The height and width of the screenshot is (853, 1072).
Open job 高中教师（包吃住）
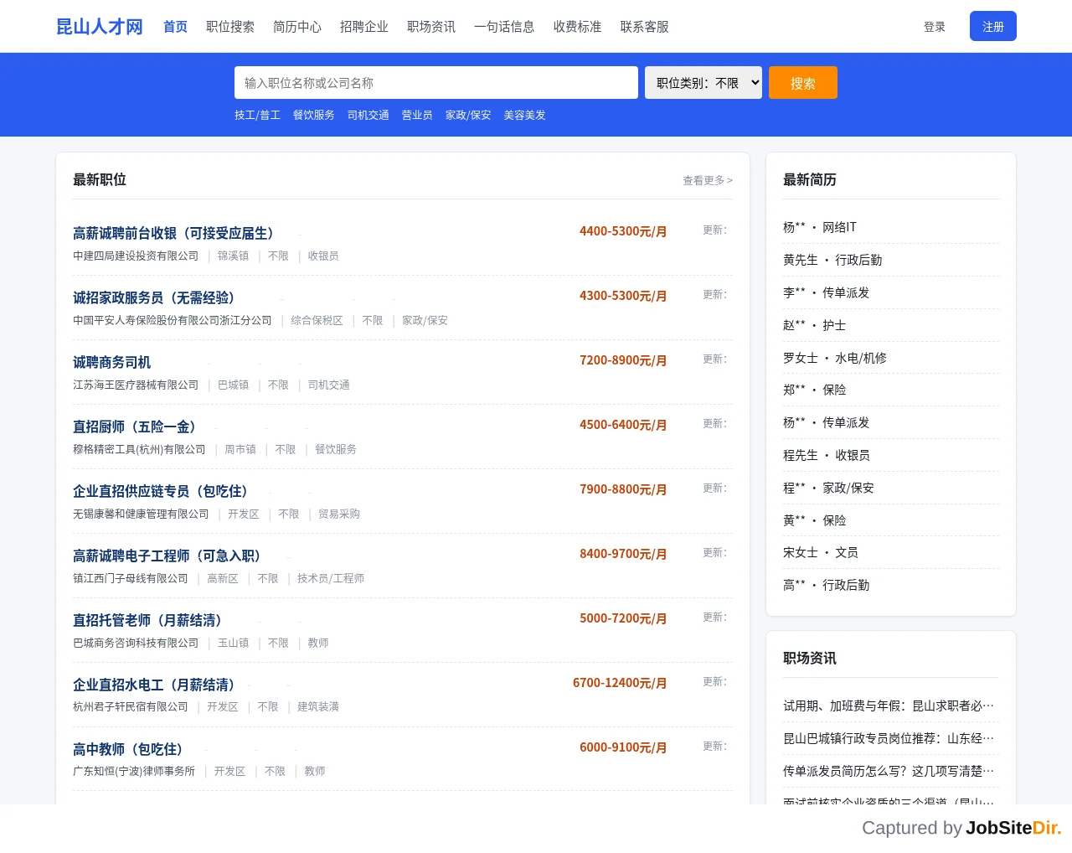click(x=128, y=749)
